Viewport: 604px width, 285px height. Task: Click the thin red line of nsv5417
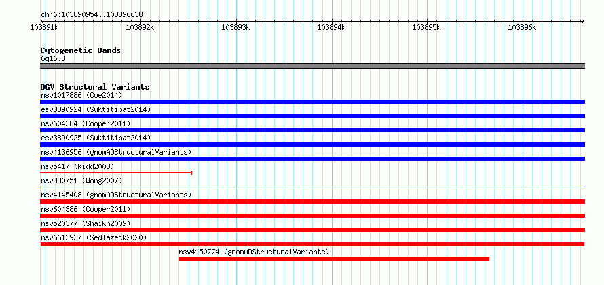[116, 173]
